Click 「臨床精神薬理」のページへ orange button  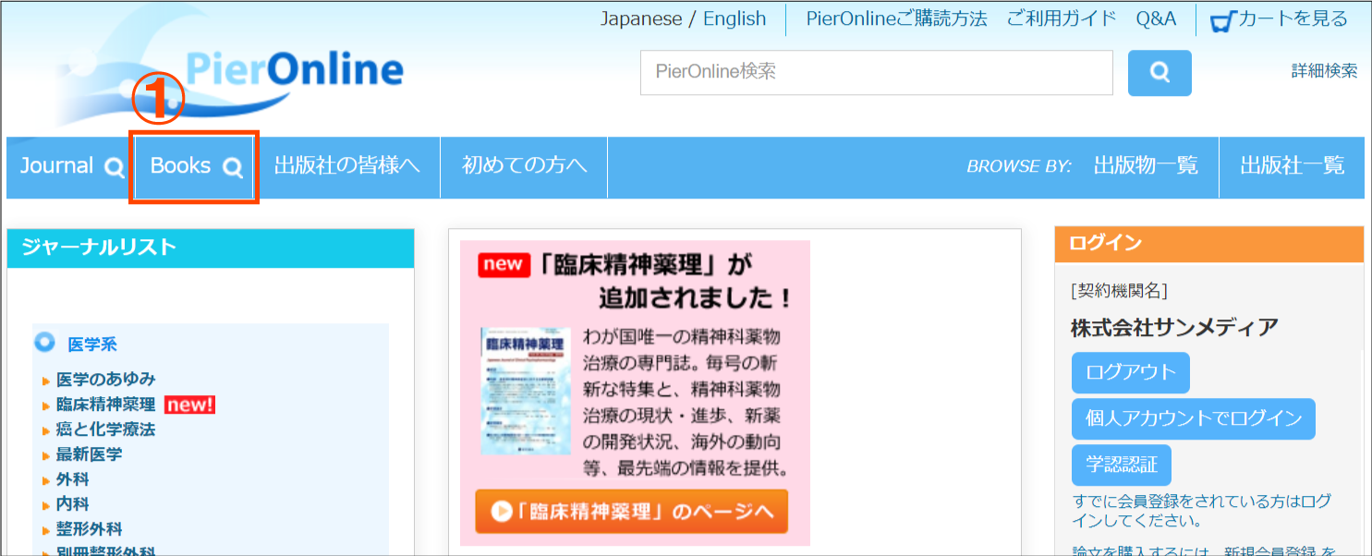632,512
